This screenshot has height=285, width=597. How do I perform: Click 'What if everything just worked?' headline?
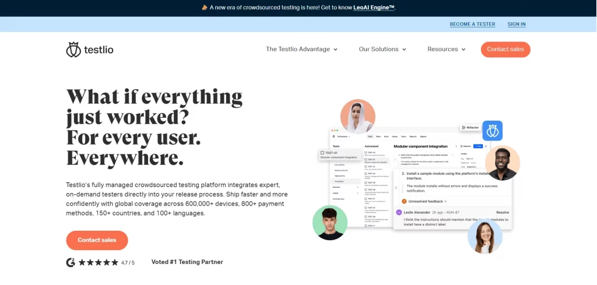tap(154, 108)
